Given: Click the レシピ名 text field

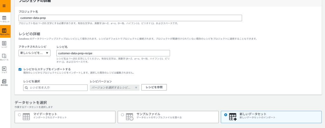Looking at the screenshot, I should point(113,53).
